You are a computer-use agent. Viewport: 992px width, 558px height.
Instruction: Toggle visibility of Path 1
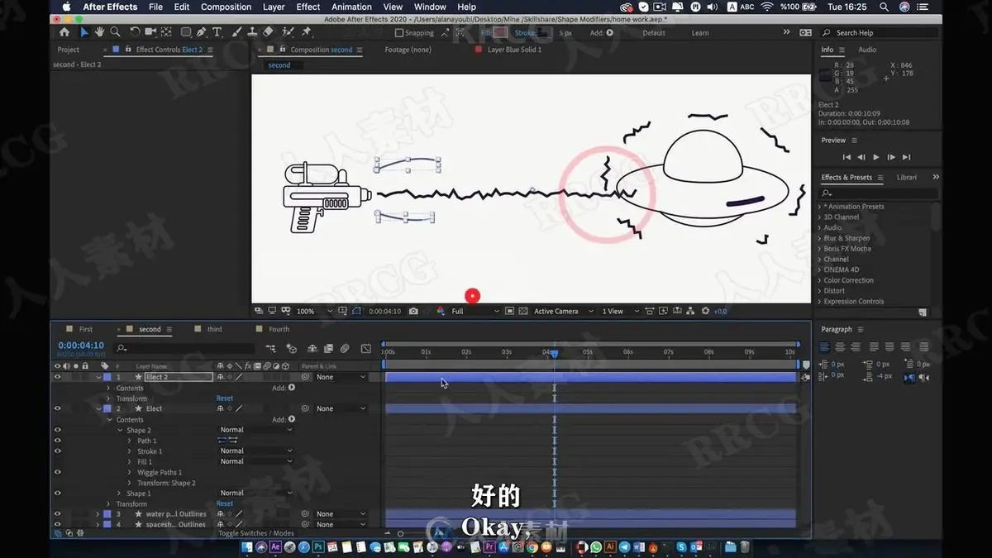click(x=57, y=441)
